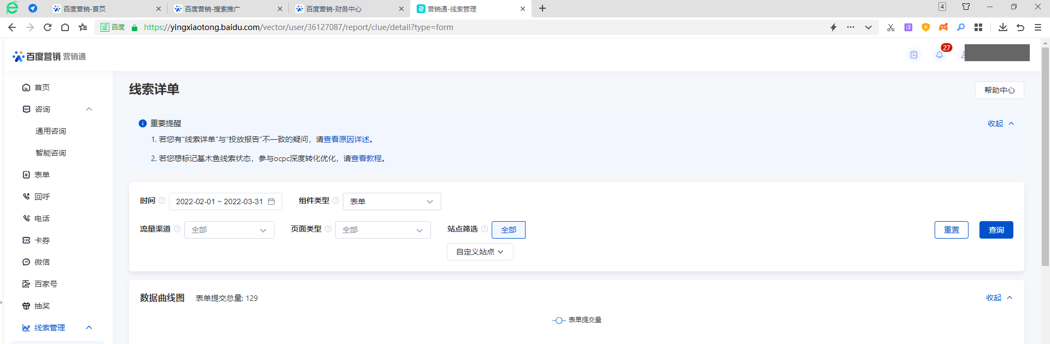Open the 组件类型 dropdown showing 表单
This screenshot has width=1050, height=344.
point(392,201)
